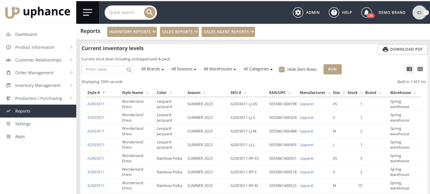
Task: Open Upparel link in A2003011-RP-XS row
Action: click(306, 158)
